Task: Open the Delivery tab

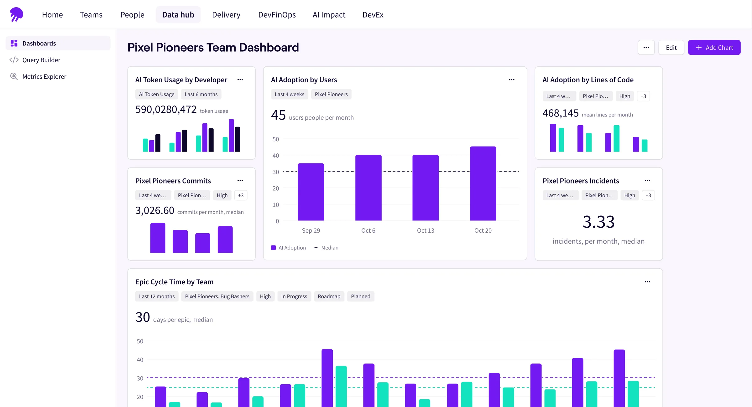Action: pyautogui.click(x=226, y=14)
